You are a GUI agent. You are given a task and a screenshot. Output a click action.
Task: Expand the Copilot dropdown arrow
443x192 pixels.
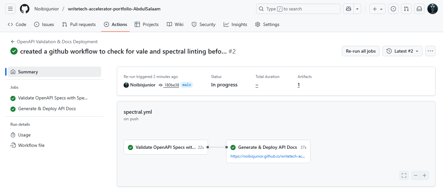[x=357, y=9]
